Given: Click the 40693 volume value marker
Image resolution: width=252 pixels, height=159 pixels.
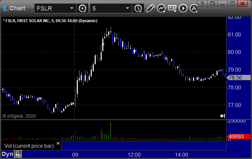Looking at the screenshot, I should click(x=239, y=137).
